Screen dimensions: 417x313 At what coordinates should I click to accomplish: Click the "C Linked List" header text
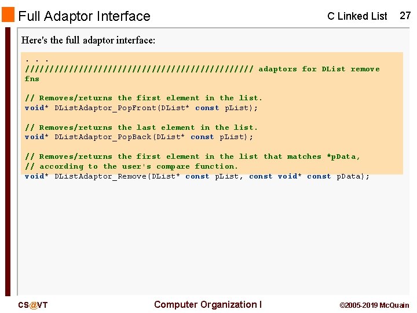[357, 16]
